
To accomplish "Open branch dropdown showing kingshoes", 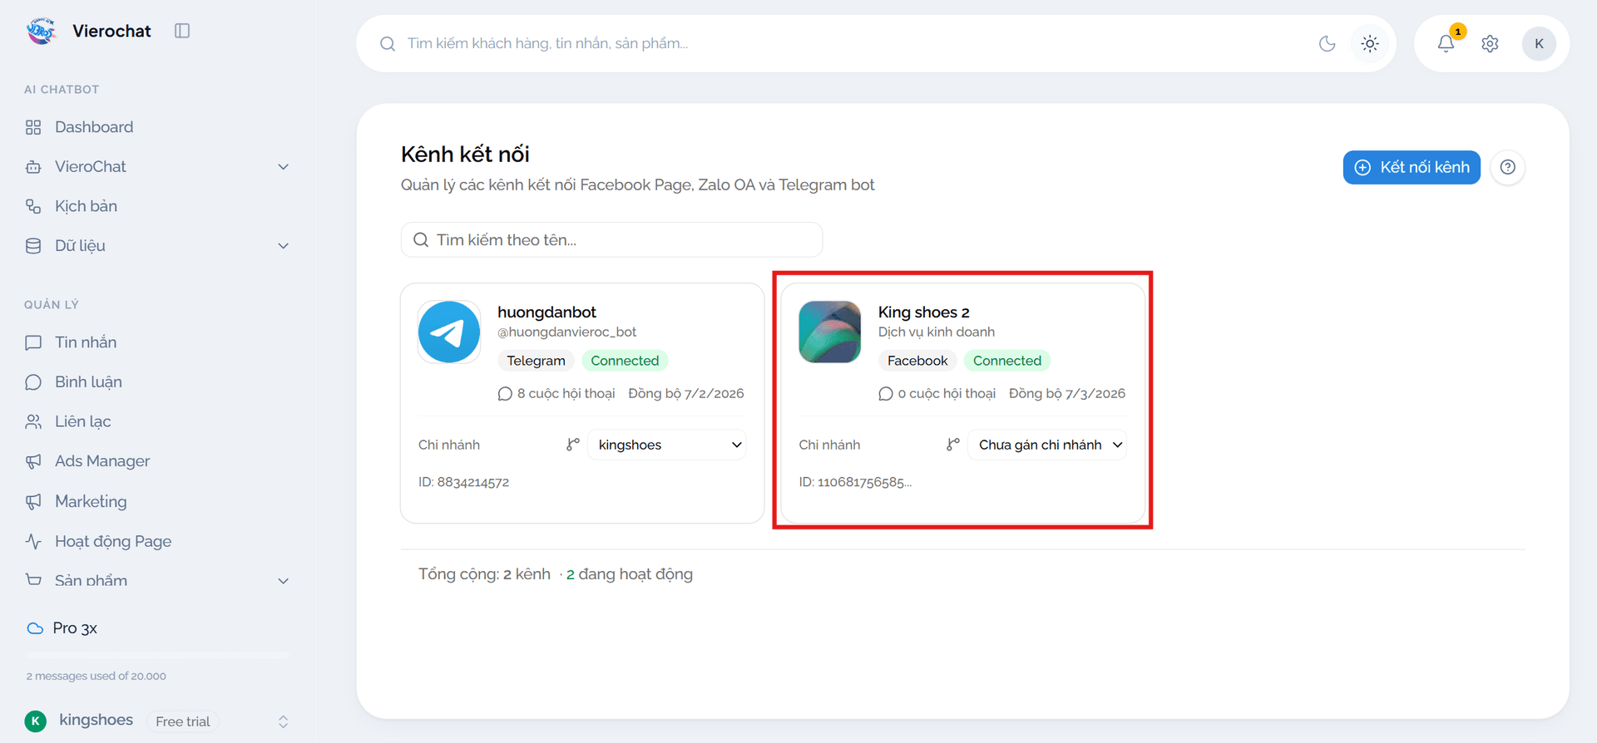I will (666, 445).
